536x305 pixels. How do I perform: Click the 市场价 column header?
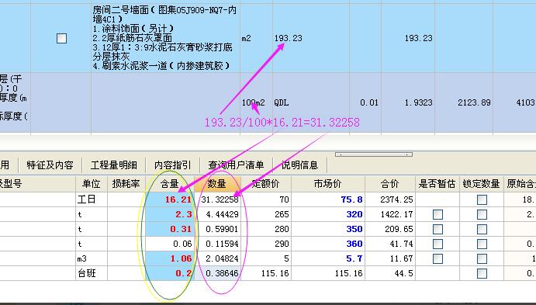click(x=328, y=184)
